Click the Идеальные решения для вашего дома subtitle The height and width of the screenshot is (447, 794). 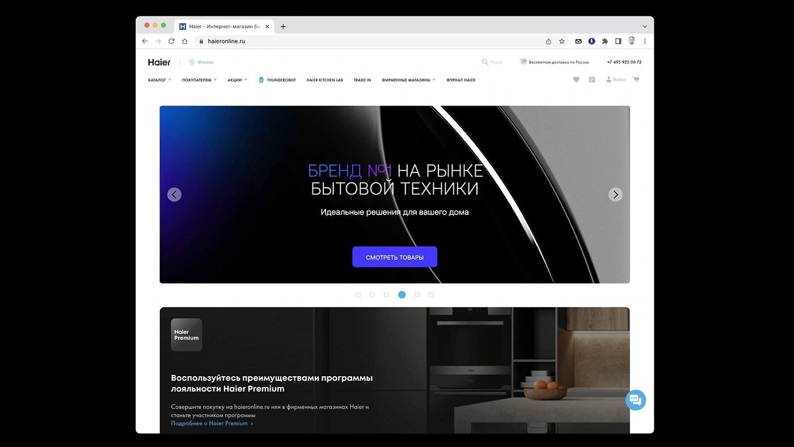coord(395,212)
